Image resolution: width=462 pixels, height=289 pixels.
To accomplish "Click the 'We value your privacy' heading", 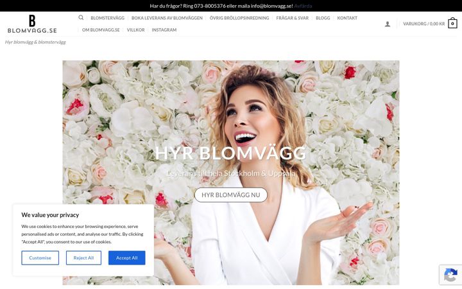I will coord(50,215).
